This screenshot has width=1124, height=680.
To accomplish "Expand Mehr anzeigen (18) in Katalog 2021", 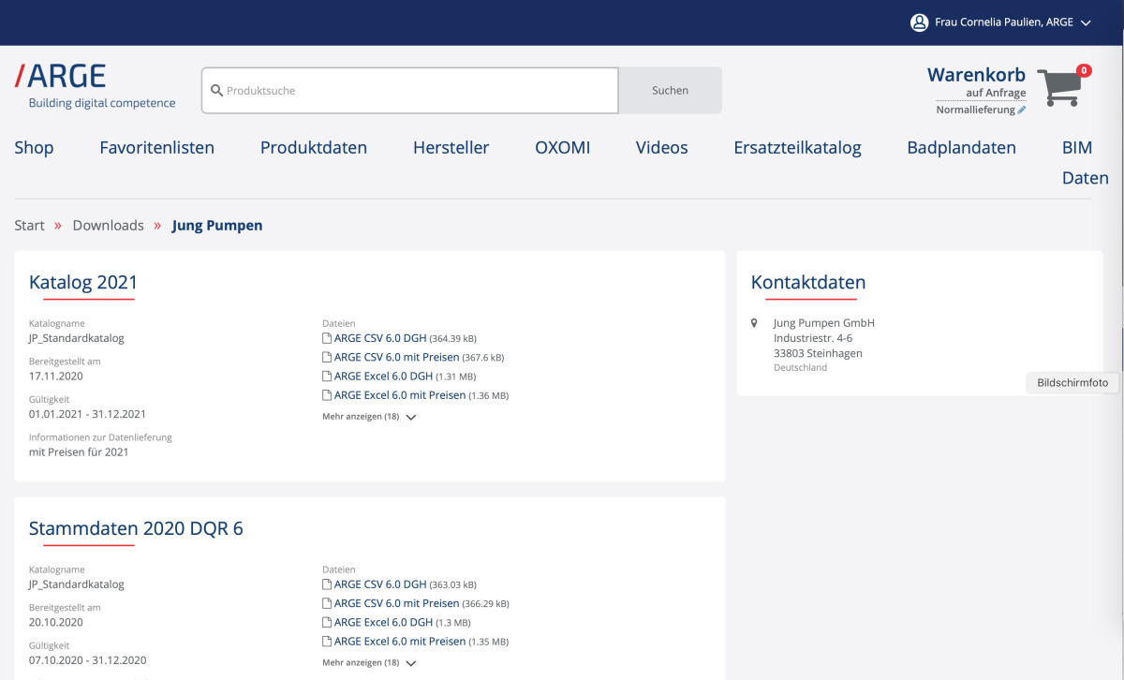I will [x=369, y=417].
